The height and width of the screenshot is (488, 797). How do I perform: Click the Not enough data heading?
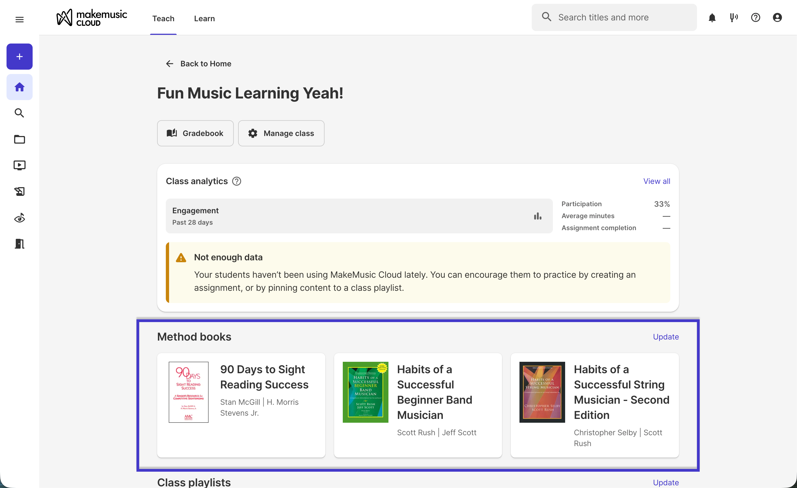click(x=228, y=257)
